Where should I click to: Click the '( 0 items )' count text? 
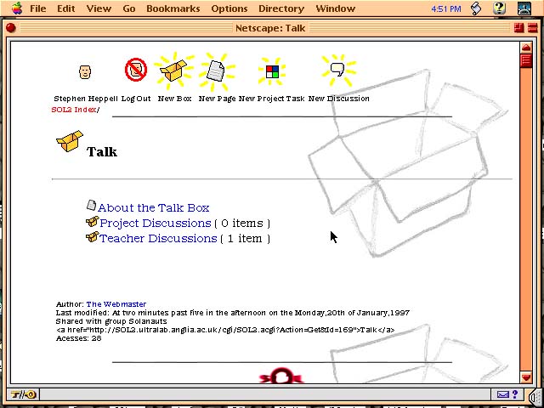tap(242, 223)
